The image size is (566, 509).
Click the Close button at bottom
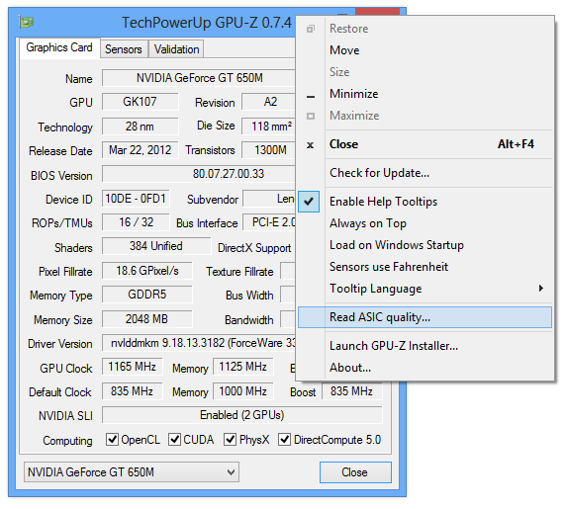[x=355, y=472]
